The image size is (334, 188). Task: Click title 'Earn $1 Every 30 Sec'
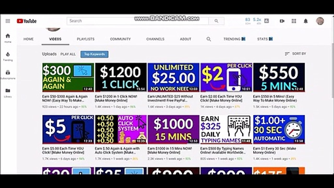click(275, 150)
